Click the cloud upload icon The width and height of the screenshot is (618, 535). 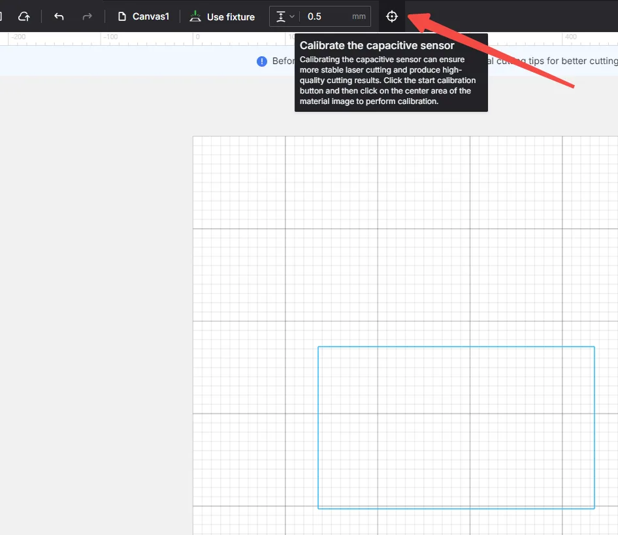click(24, 16)
